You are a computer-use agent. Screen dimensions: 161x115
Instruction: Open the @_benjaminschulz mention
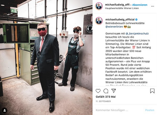[x=137, y=34]
